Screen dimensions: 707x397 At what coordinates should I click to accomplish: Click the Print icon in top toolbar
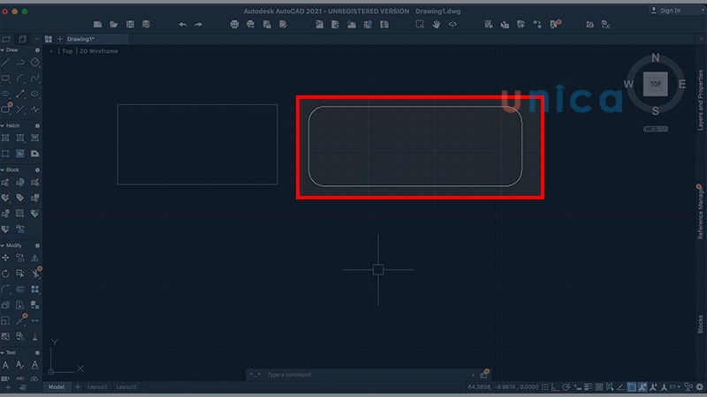click(234, 24)
